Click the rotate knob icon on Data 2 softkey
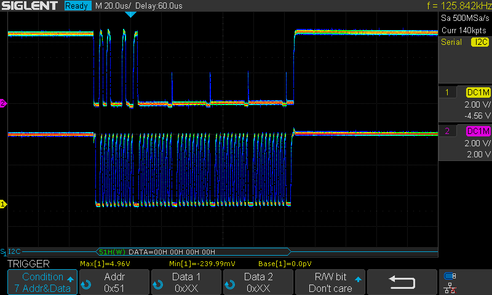 click(229, 285)
